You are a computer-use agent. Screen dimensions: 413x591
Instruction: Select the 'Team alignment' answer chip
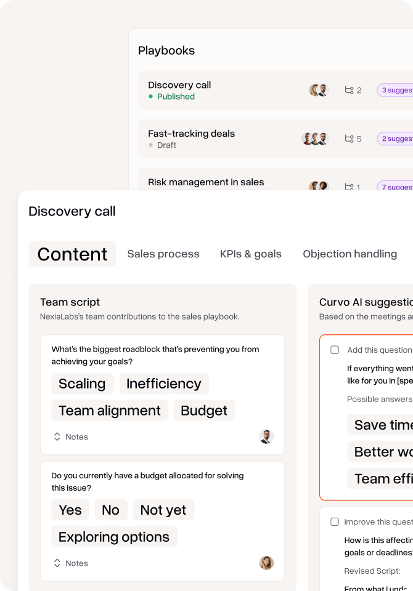110,411
